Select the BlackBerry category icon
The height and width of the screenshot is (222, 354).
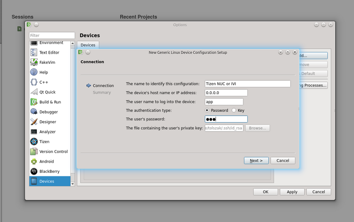click(34, 171)
